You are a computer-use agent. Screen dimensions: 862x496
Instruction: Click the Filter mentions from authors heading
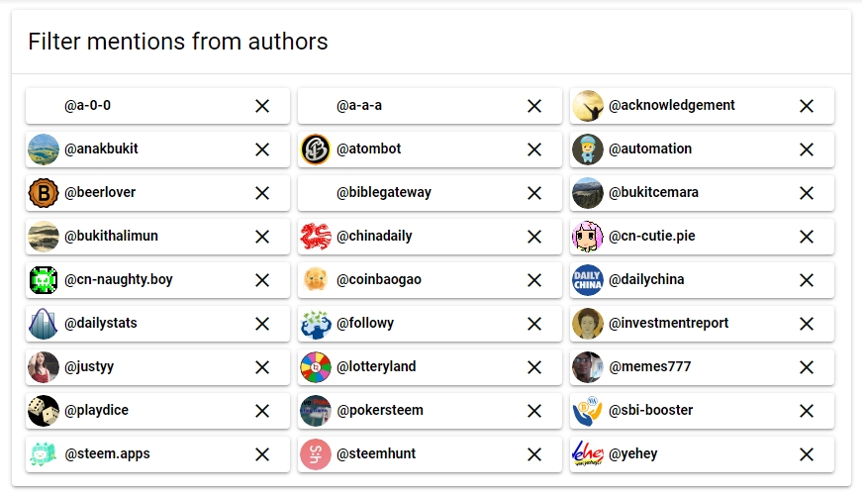click(x=178, y=42)
